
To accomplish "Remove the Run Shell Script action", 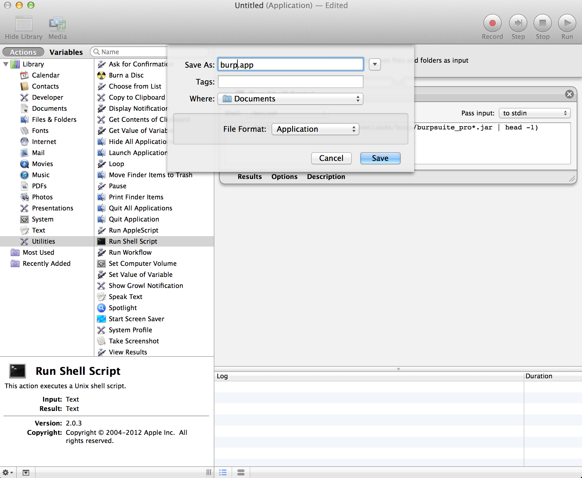I will [569, 94].
